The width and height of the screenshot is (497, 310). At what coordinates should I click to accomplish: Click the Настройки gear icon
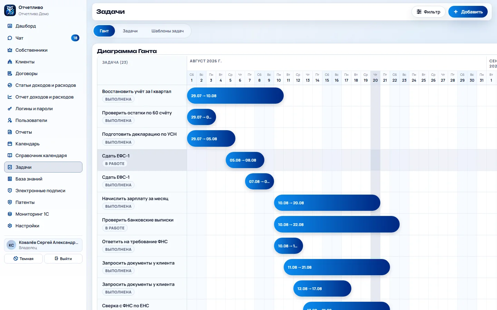(10, 226)
